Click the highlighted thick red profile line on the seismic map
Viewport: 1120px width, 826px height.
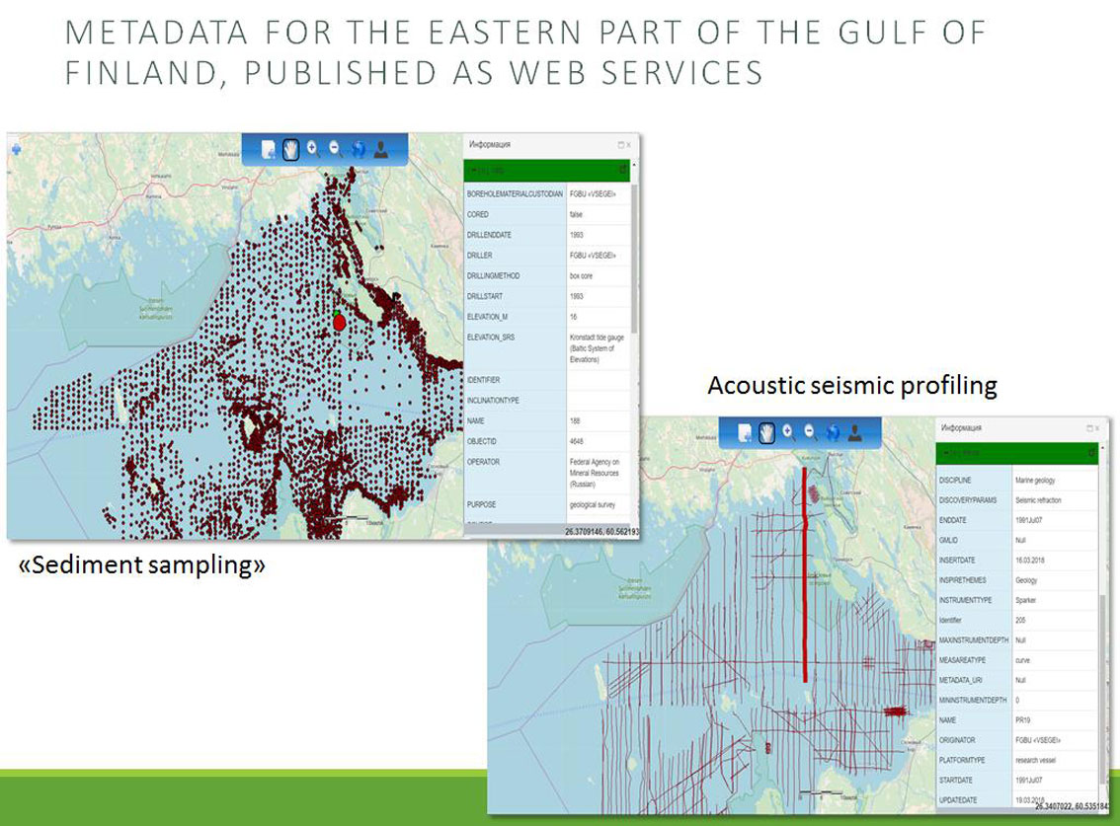click(805, 574)
